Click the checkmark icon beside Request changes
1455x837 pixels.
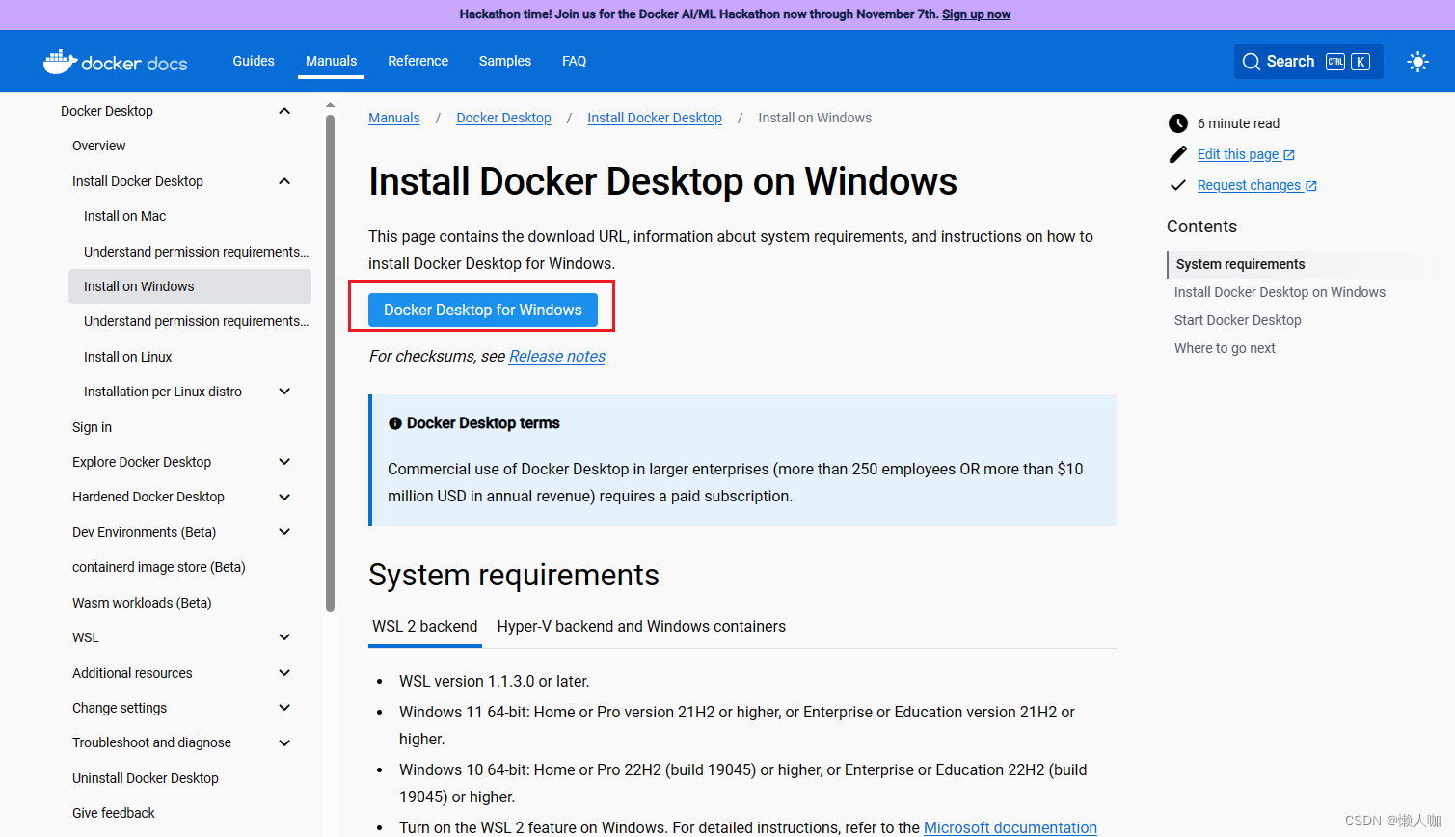(1178, 185)
